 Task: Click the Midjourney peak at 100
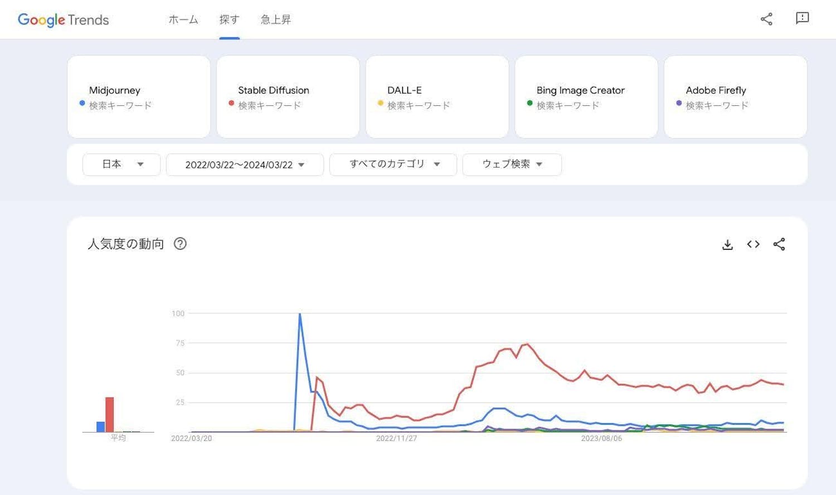tap(300, 314)
